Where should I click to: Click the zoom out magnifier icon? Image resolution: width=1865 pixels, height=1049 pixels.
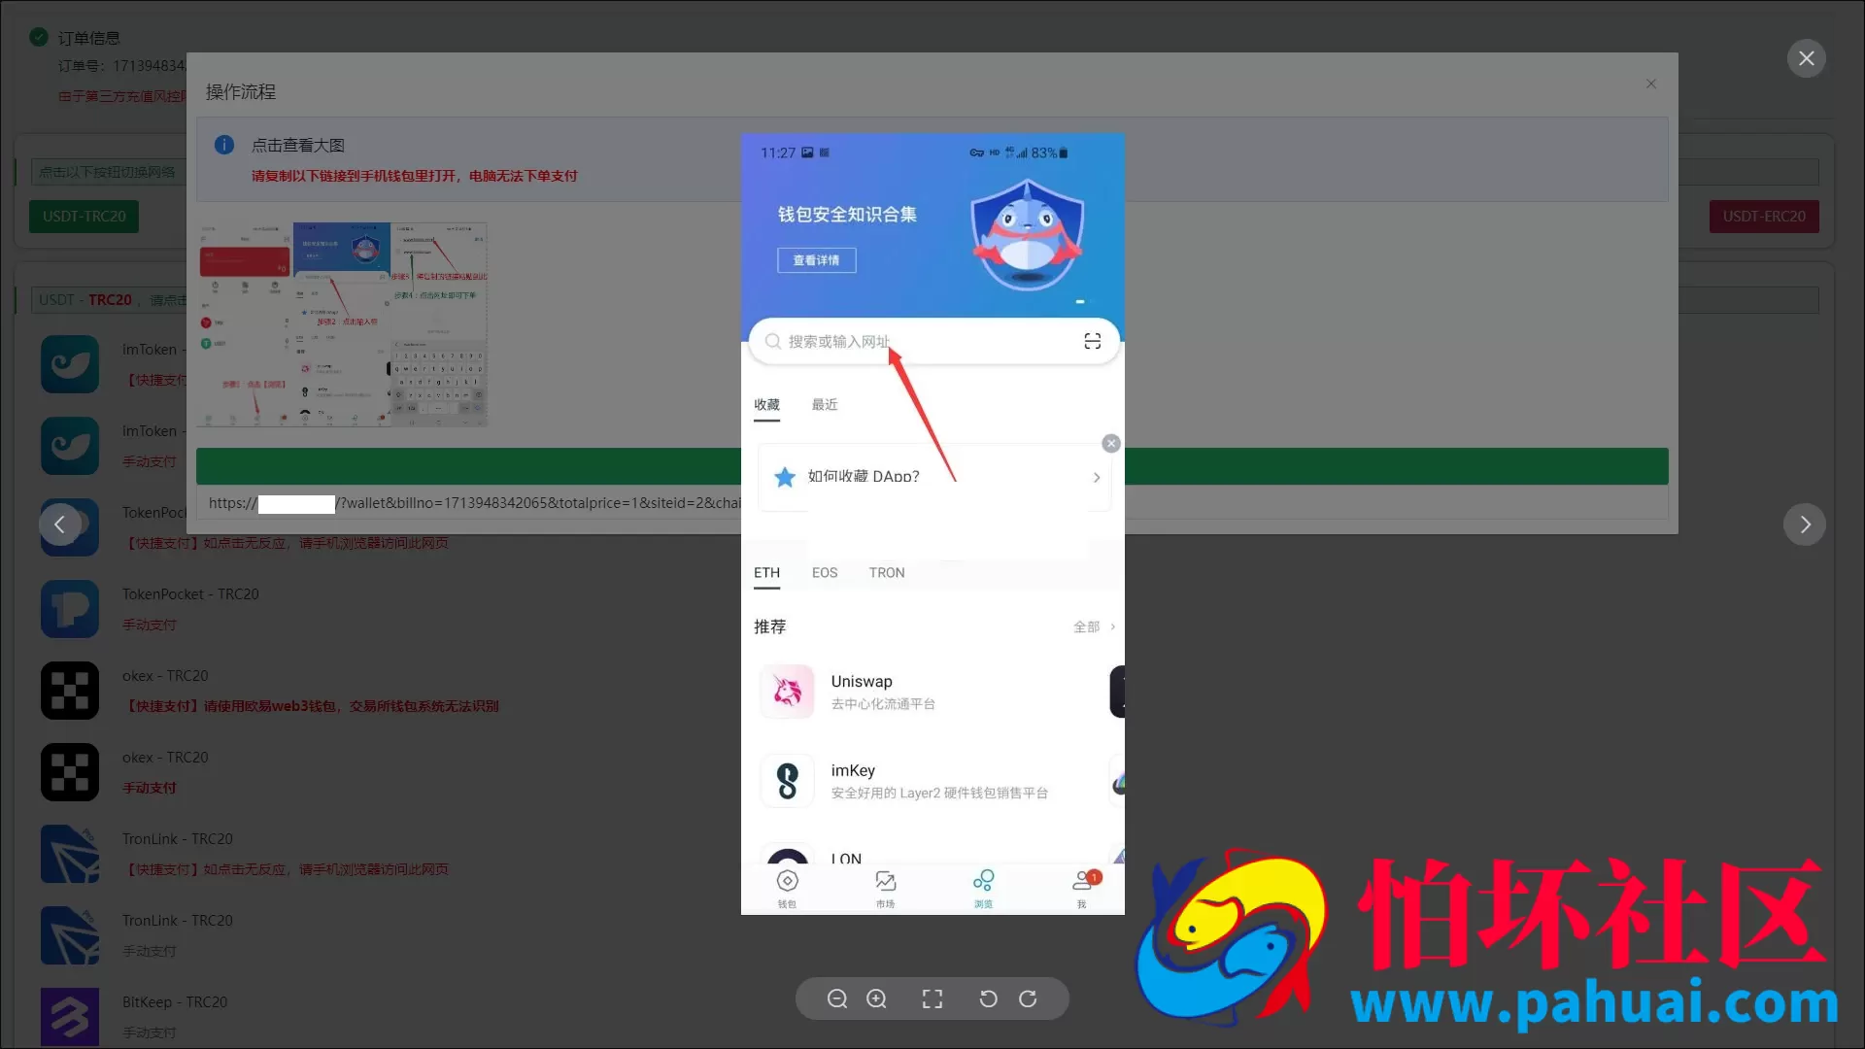point(837,998)
